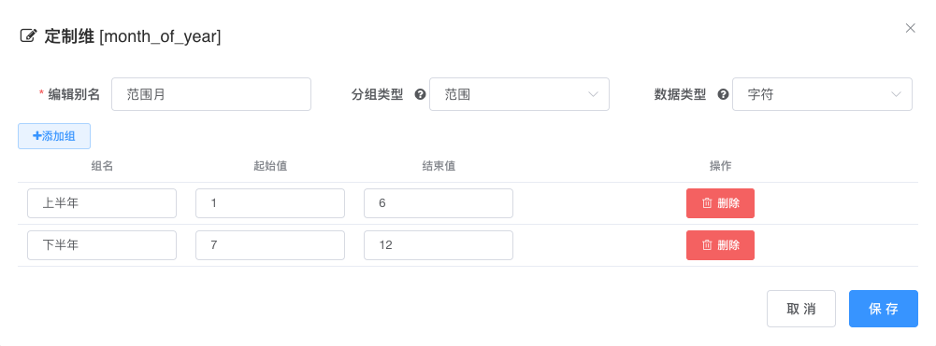
Task: Click end value field showing 12
Action: click(439, 244)
